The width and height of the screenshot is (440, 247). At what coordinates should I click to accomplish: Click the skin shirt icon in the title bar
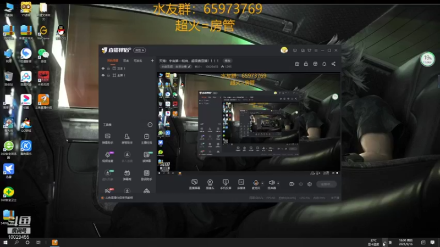click(x=309, y=50)
